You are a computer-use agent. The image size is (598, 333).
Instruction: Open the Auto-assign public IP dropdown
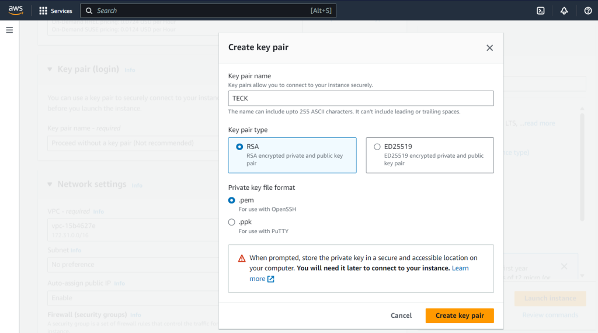(x=131, y=298)
